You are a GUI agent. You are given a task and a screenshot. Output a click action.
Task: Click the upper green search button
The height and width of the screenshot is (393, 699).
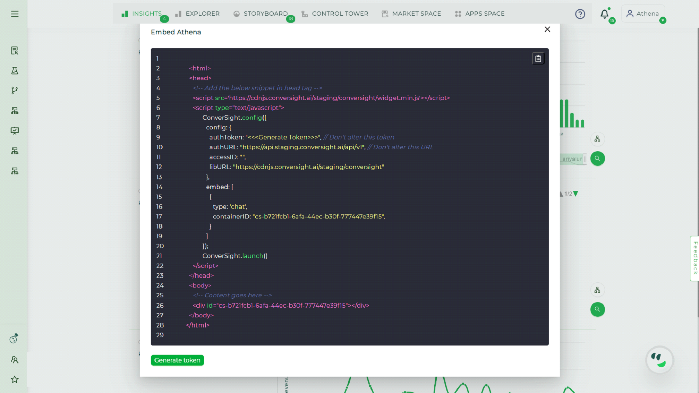[x=597, y=159]
